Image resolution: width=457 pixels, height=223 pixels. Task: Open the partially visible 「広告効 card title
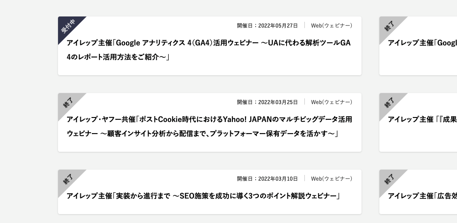click(422, 196)
